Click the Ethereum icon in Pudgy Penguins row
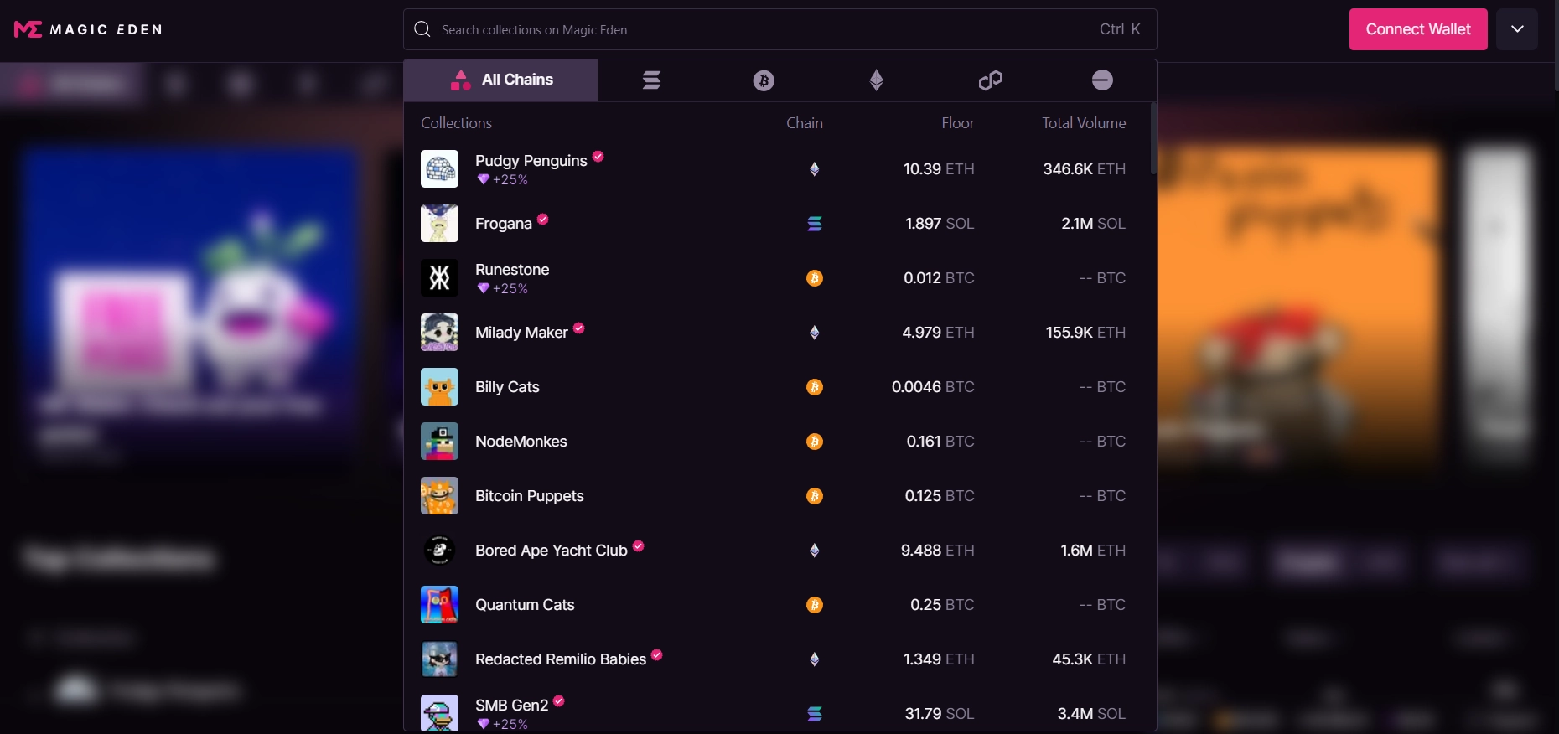 815,169
